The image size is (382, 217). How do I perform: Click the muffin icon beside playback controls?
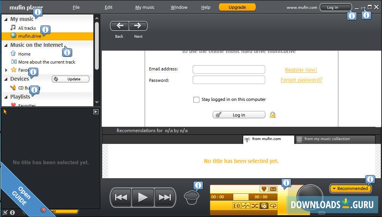191,198
